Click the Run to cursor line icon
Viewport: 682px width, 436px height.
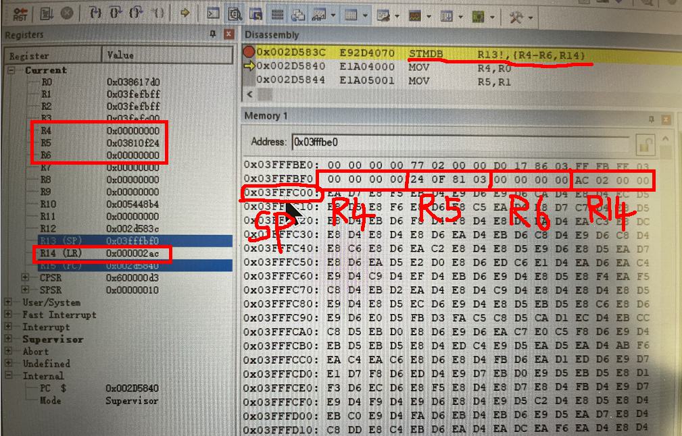tap(157, 13)
